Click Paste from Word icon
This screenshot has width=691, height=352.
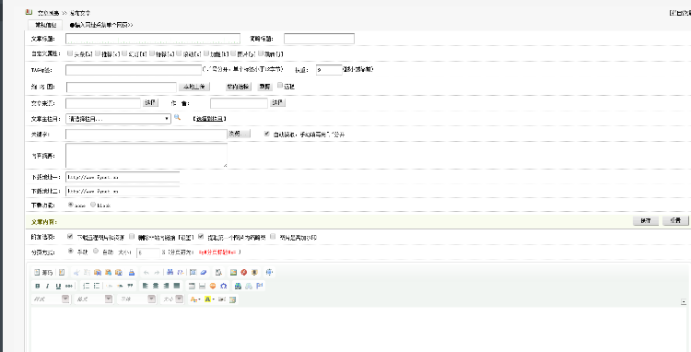(118, 273)
